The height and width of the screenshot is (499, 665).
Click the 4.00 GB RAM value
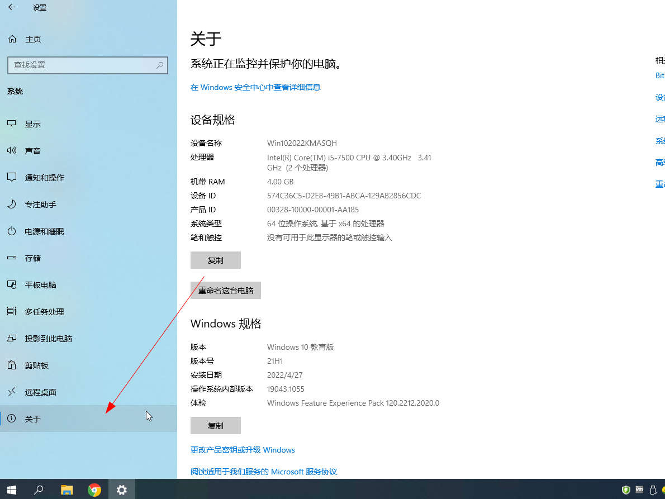coord(281,182)
